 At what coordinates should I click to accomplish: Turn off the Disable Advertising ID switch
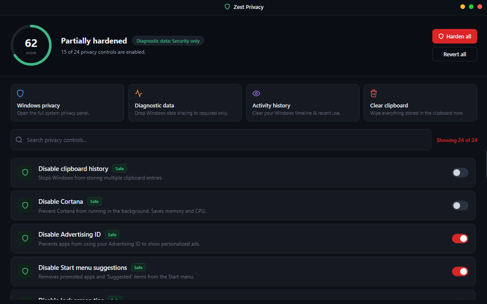coord(460,238)
